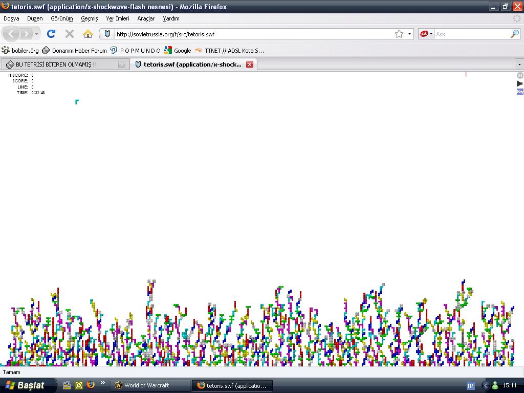Toggle sound with the speaker icon in game
Screen dimensions: 524x393
pos(520,83)
